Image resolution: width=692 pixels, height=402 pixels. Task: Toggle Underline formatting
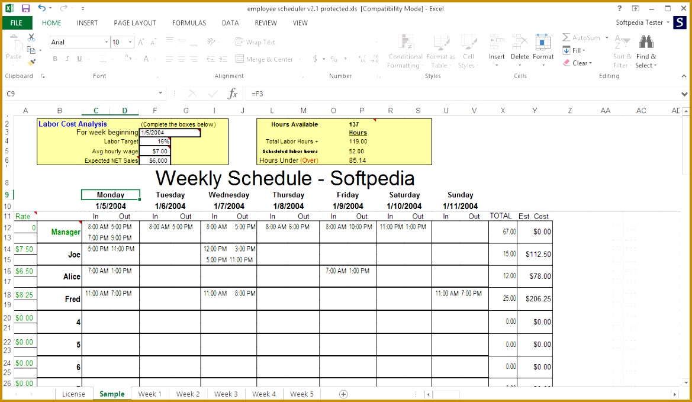(79, 59)
